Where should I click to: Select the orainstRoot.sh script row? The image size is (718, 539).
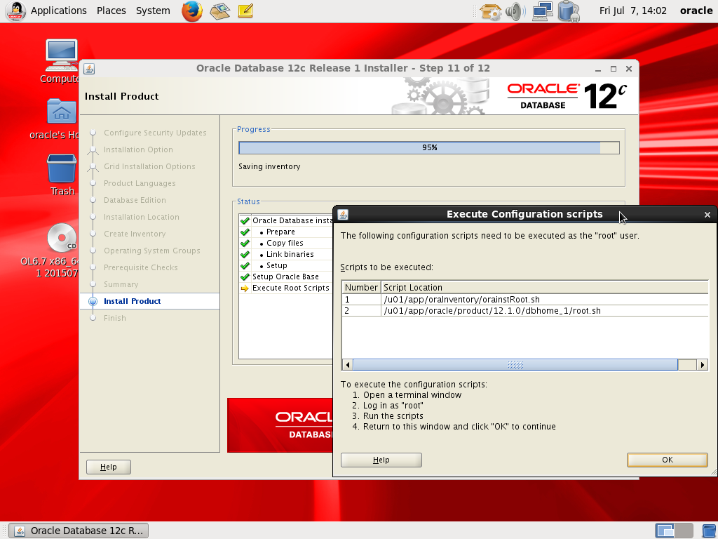coord(524,299)
